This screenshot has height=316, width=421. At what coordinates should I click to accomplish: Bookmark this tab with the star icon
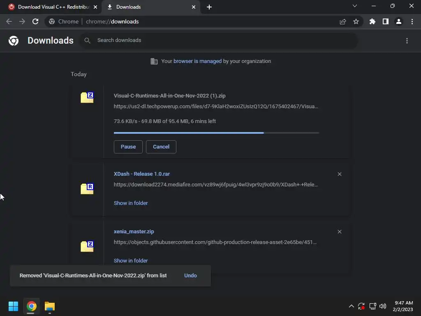click(x=356, y=21)
